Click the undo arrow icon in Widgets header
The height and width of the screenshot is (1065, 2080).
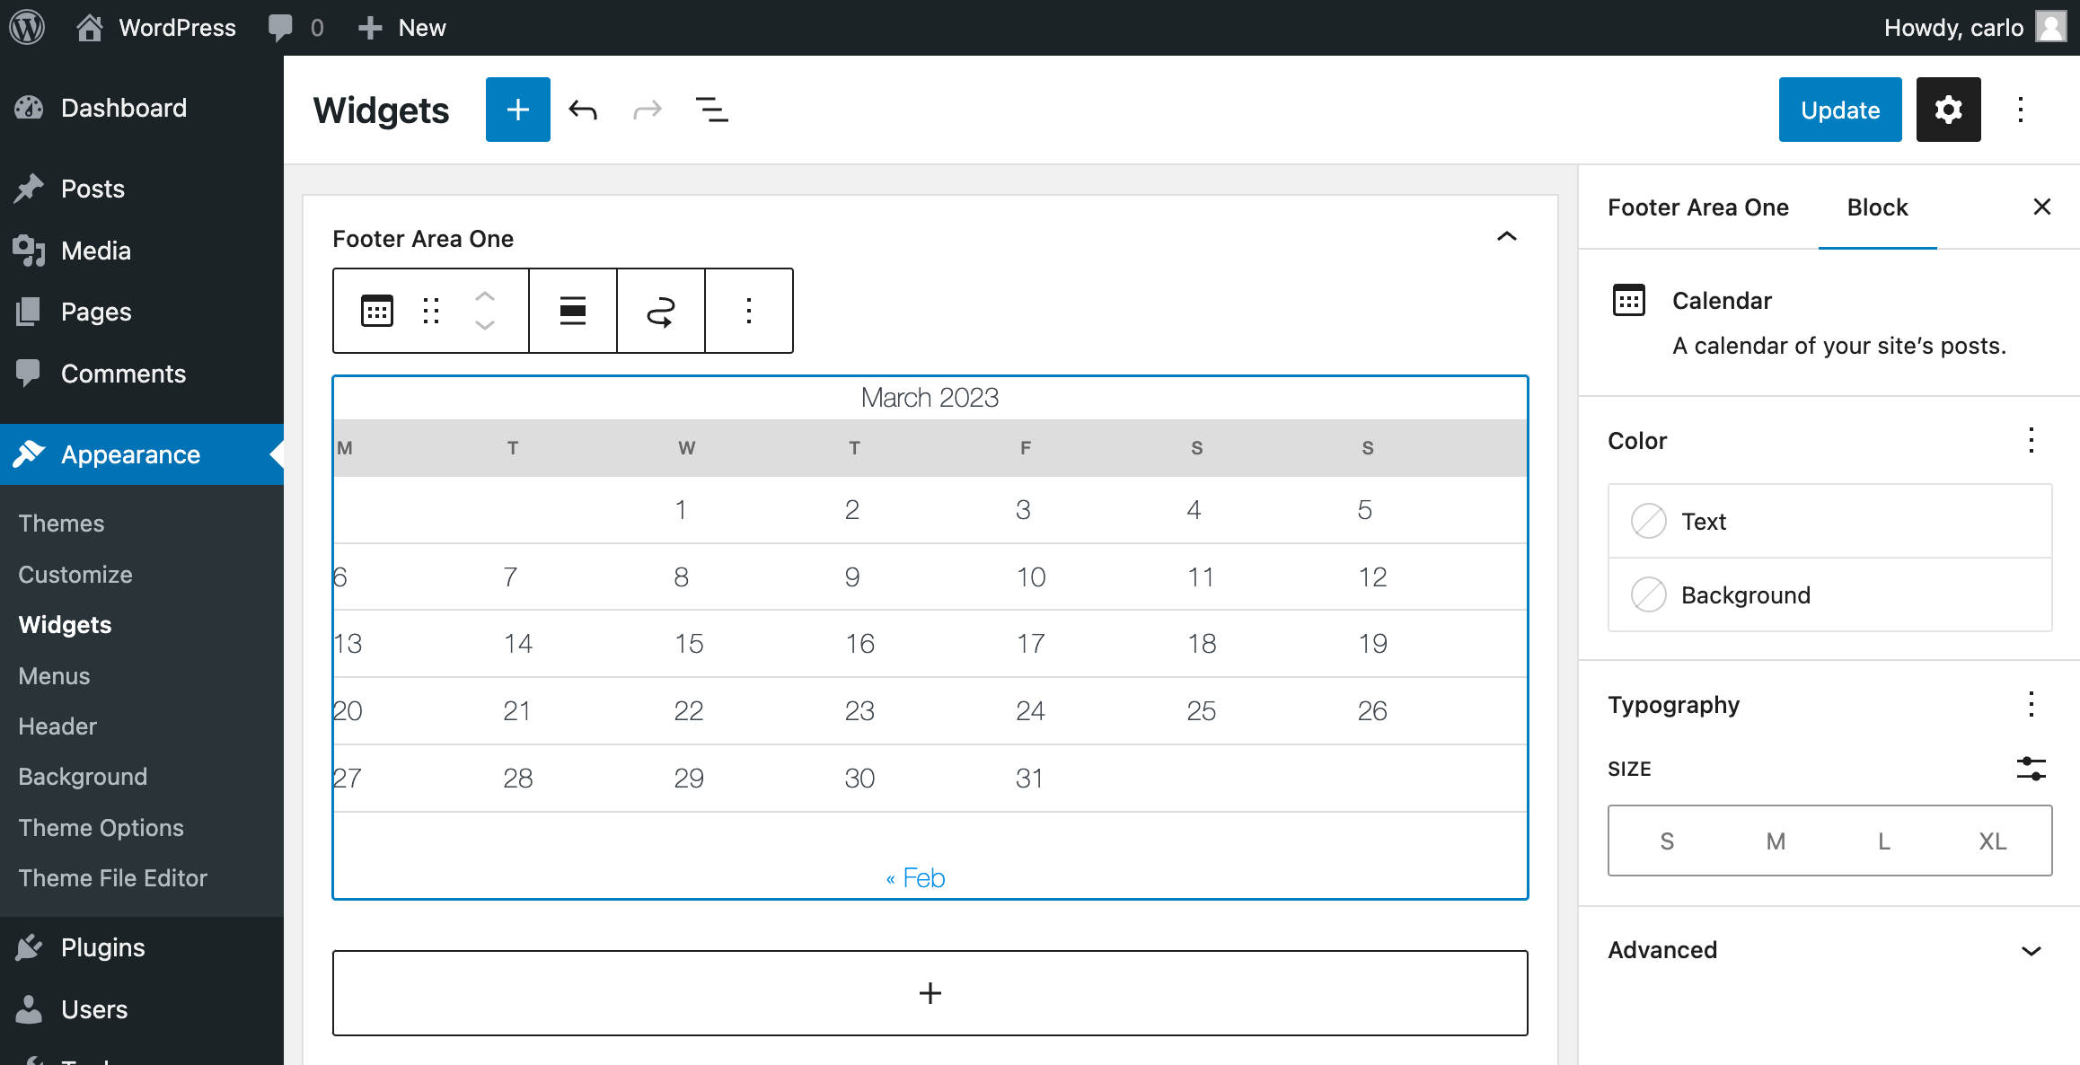pos(583,110)
